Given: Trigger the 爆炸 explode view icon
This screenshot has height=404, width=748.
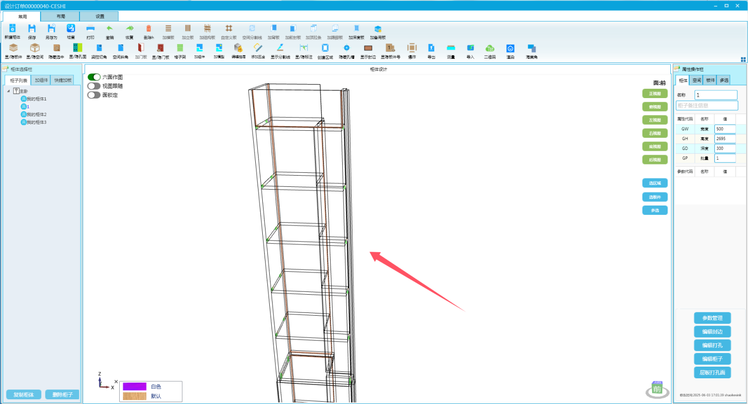Looking at the screenshot, I should pos(412,48).
